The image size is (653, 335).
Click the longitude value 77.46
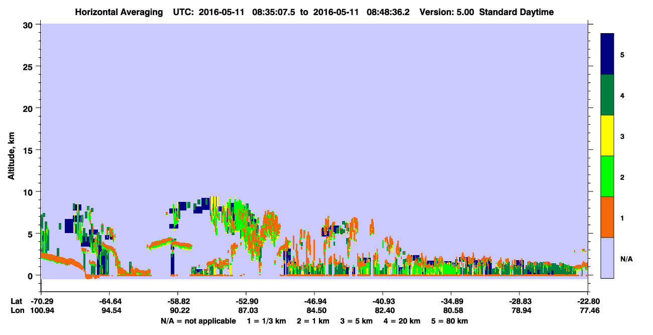[x=588, y=311]
